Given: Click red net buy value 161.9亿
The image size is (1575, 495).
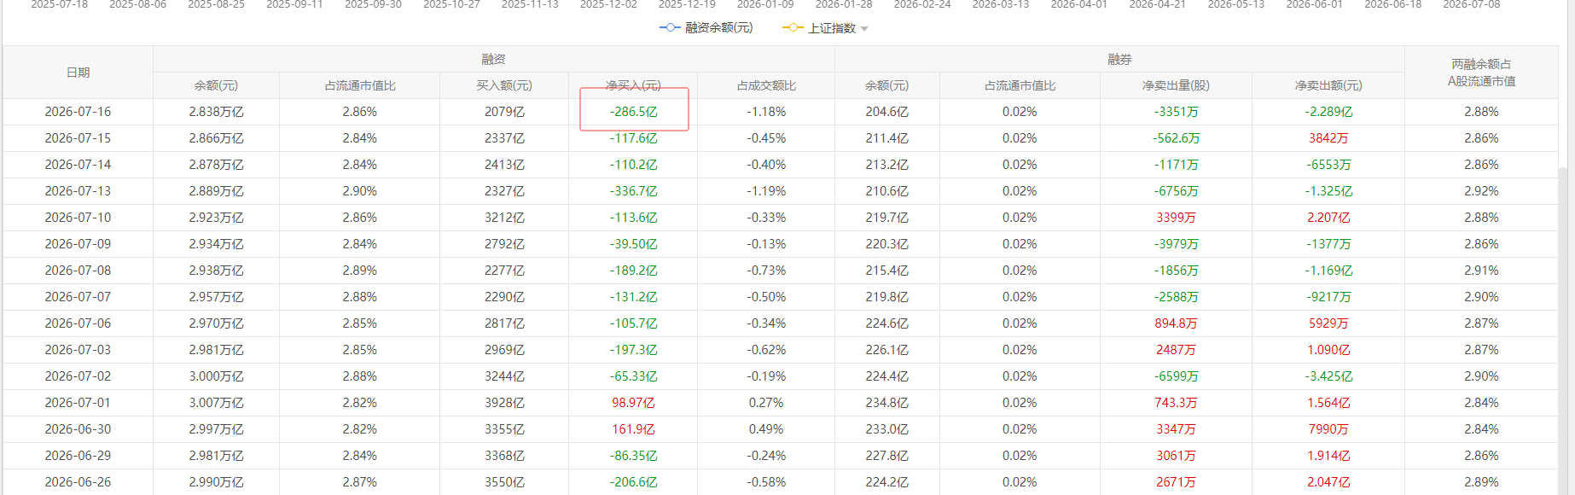Looking at the screenshot, I should (x=633, y=429).
